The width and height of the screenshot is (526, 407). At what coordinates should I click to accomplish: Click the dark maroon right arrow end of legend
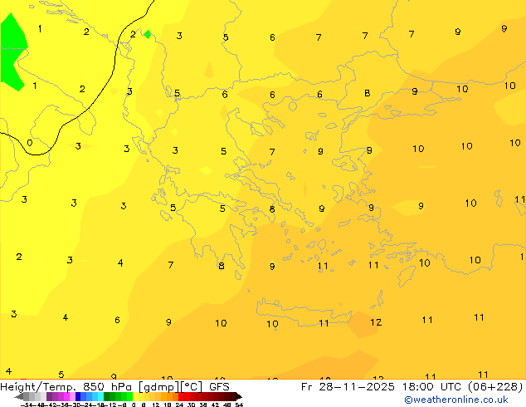tap(239, 396)
